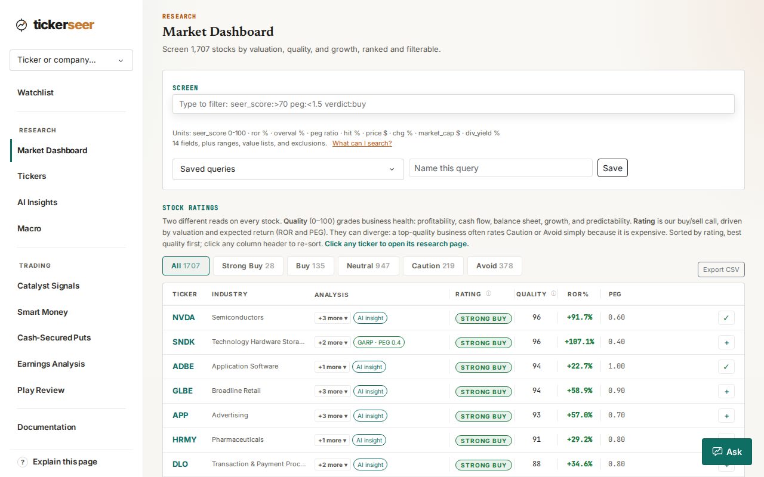Toggle ADBE watchlist checkmark
Image resolution: width=764 pixels, height=477 pixels.
pos(726,367)
